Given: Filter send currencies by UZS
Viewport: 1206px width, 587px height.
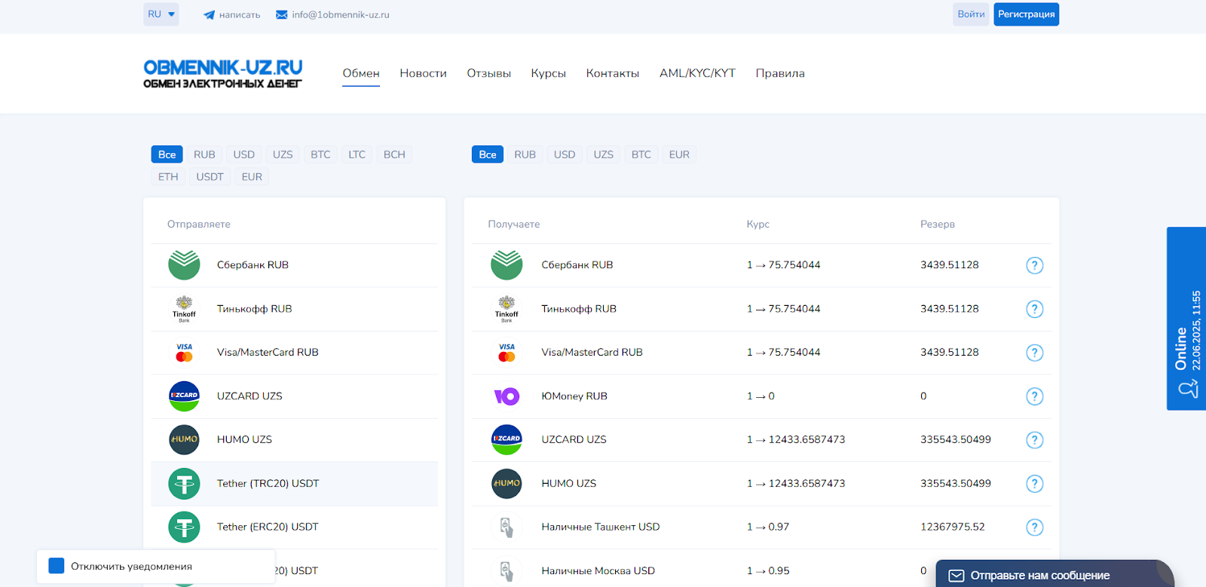Looking at the screenshot, I should click(283, 154).
